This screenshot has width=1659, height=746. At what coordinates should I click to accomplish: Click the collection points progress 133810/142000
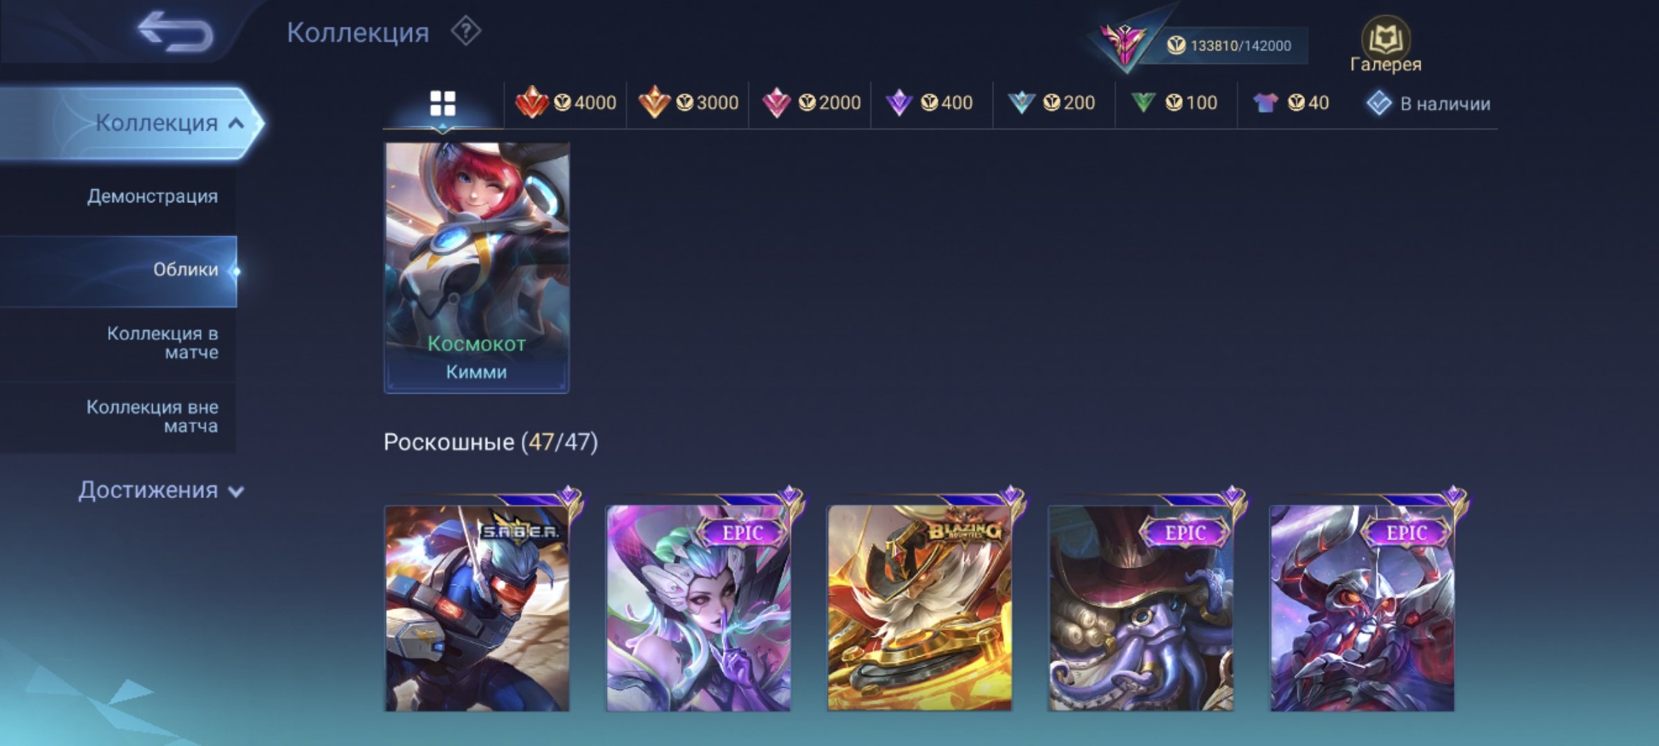tap(1229, 46)
